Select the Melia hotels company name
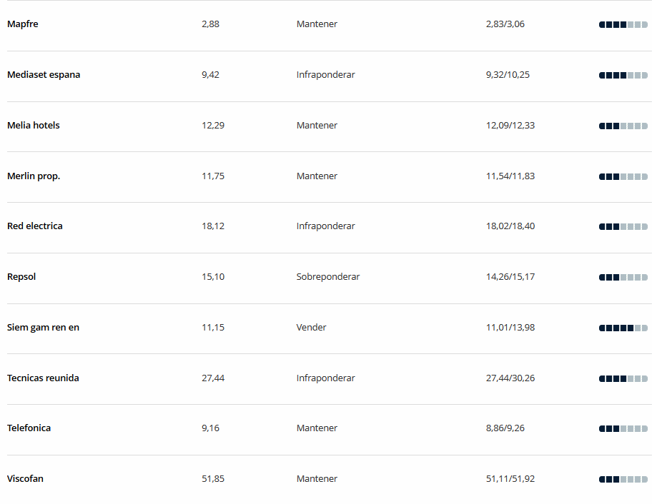This screenshot has height=504, width=652. click(x=34, y=126)
